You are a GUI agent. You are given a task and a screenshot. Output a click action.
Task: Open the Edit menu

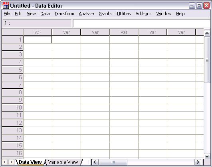point(18,14)
